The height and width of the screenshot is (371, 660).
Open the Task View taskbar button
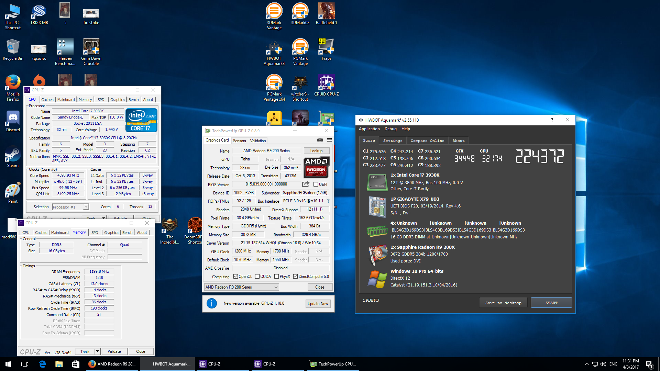(25, 364)
